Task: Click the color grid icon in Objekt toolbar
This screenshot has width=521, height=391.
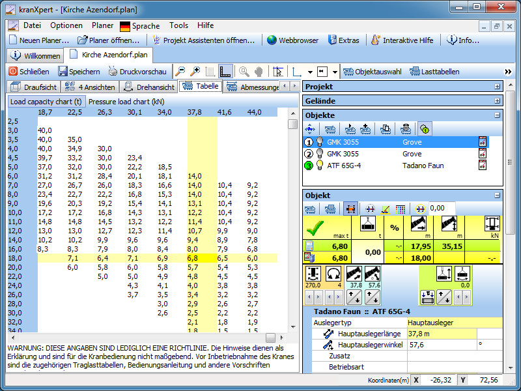Action: coord(401,209)
